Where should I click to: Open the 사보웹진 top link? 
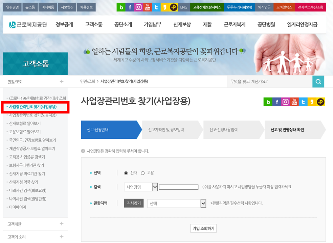[x=67, y=7]
